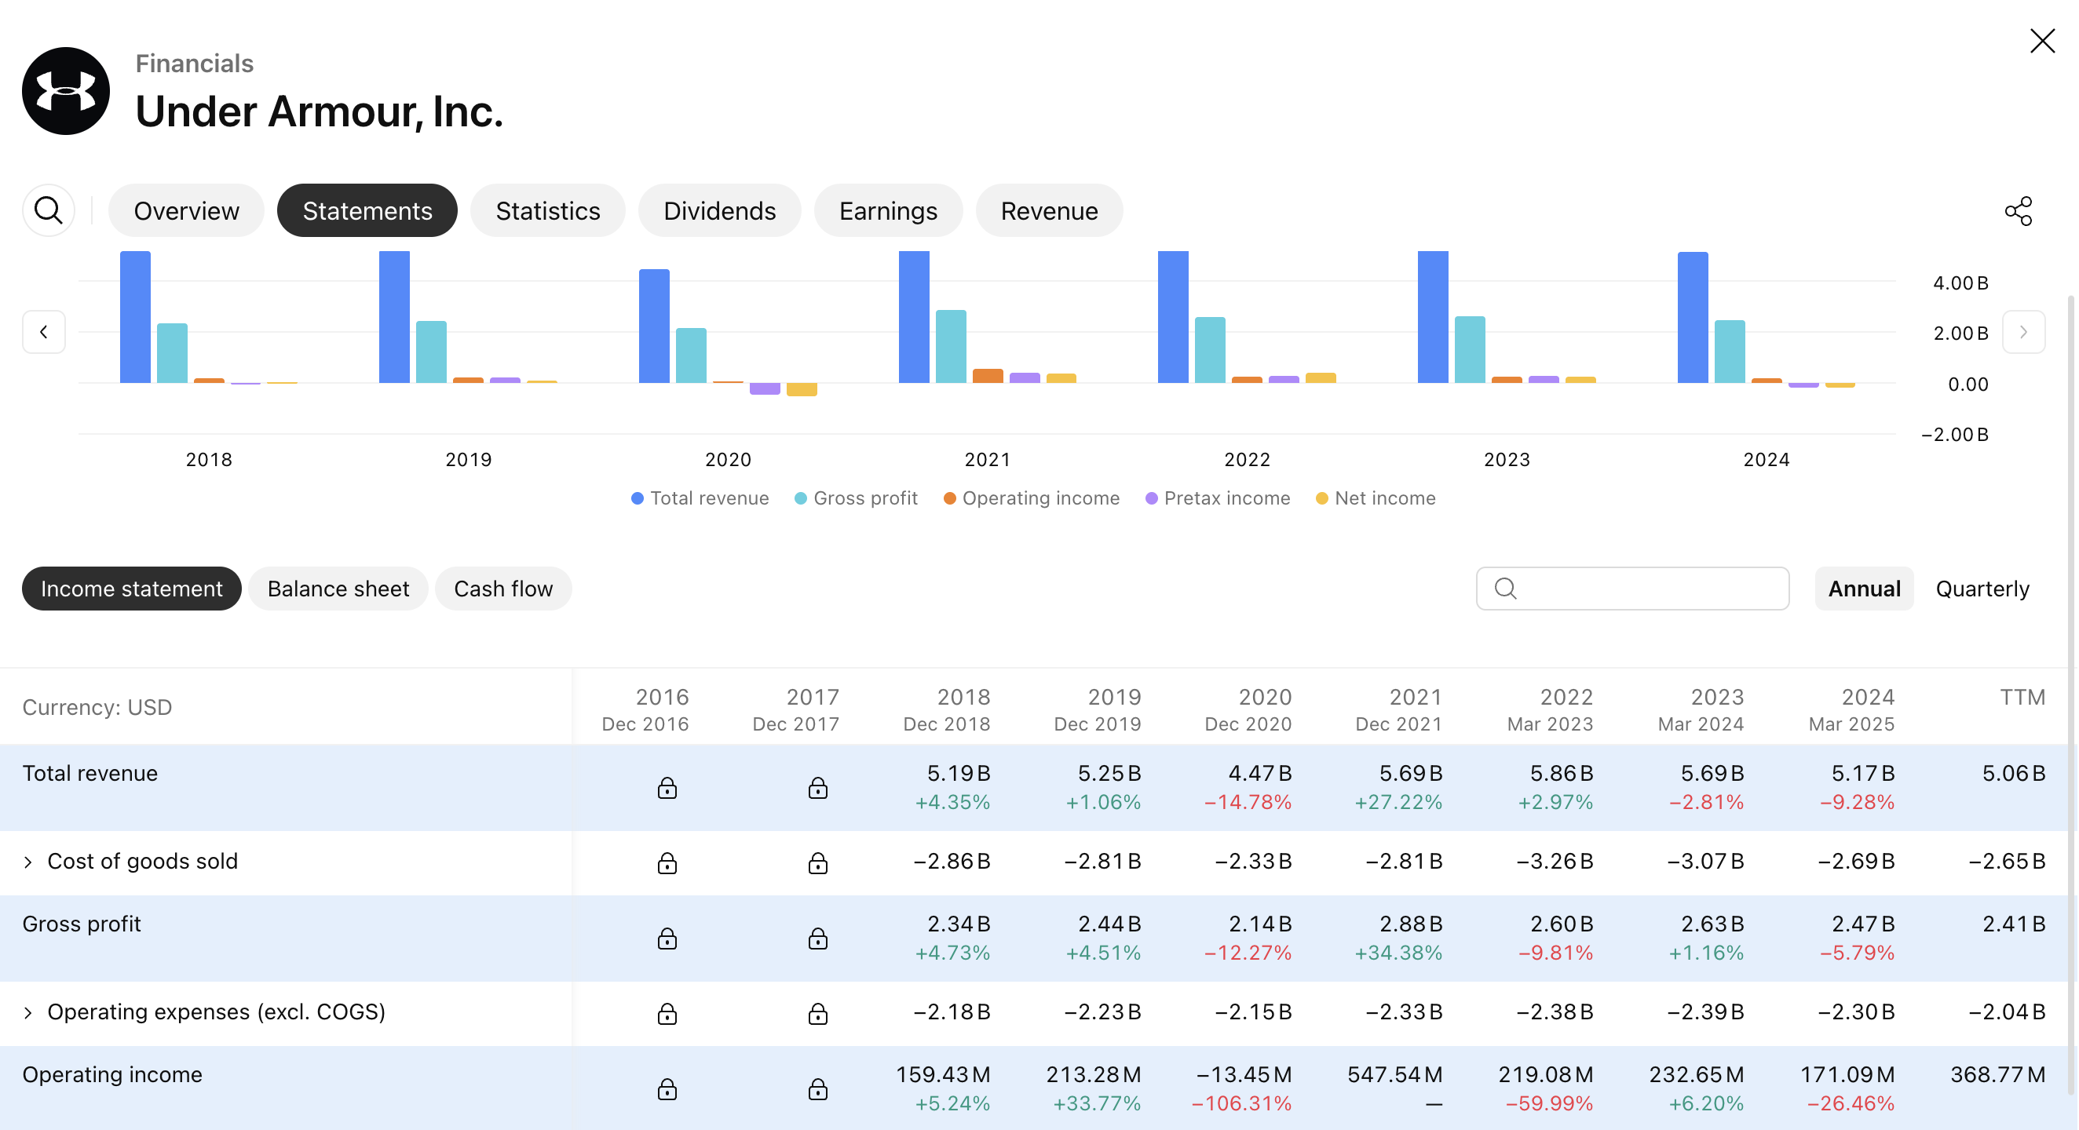
Task: Click the 2021 Dec 2021 column header
Action: [x=1398, y=709]
